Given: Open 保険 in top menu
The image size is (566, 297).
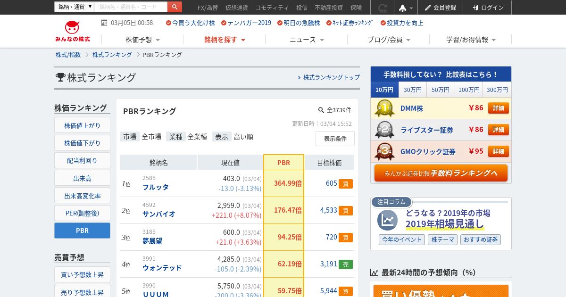Looking at the screenshot, I should pos(357,8).
